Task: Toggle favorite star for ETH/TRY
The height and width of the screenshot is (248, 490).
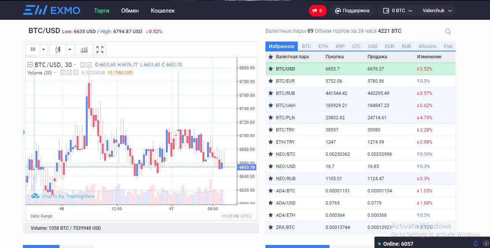Action: [271, 142]
